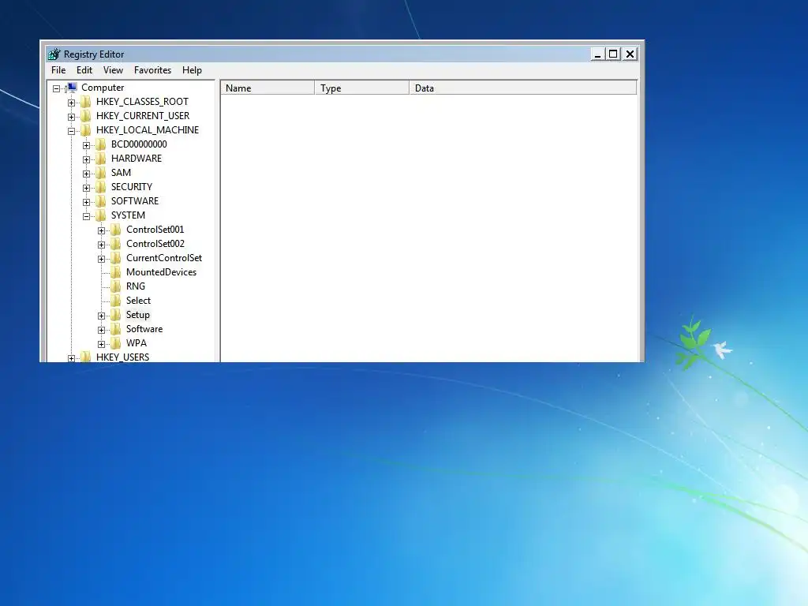Select the RNG key label
This screenshot has height=606, width=808.
pyautogui.click(x=136, y=286)
